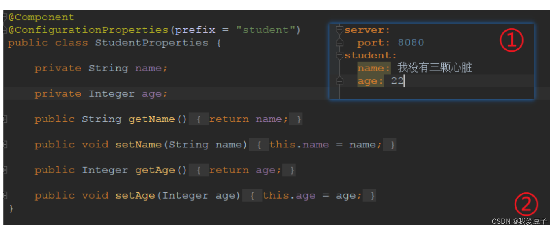Image resolution: width=554 pixels, height=229 pixels.
Task: Click the StudentProperties class name
Action: click(152, 43)
